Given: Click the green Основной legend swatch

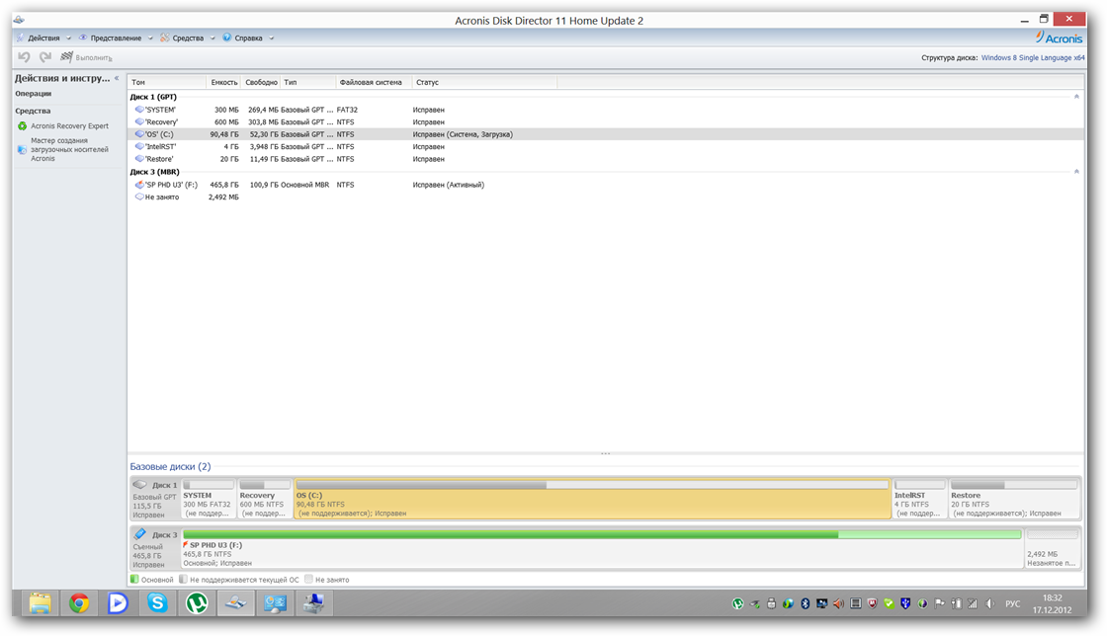Looking at the screenshot, I should coord(134,580).
